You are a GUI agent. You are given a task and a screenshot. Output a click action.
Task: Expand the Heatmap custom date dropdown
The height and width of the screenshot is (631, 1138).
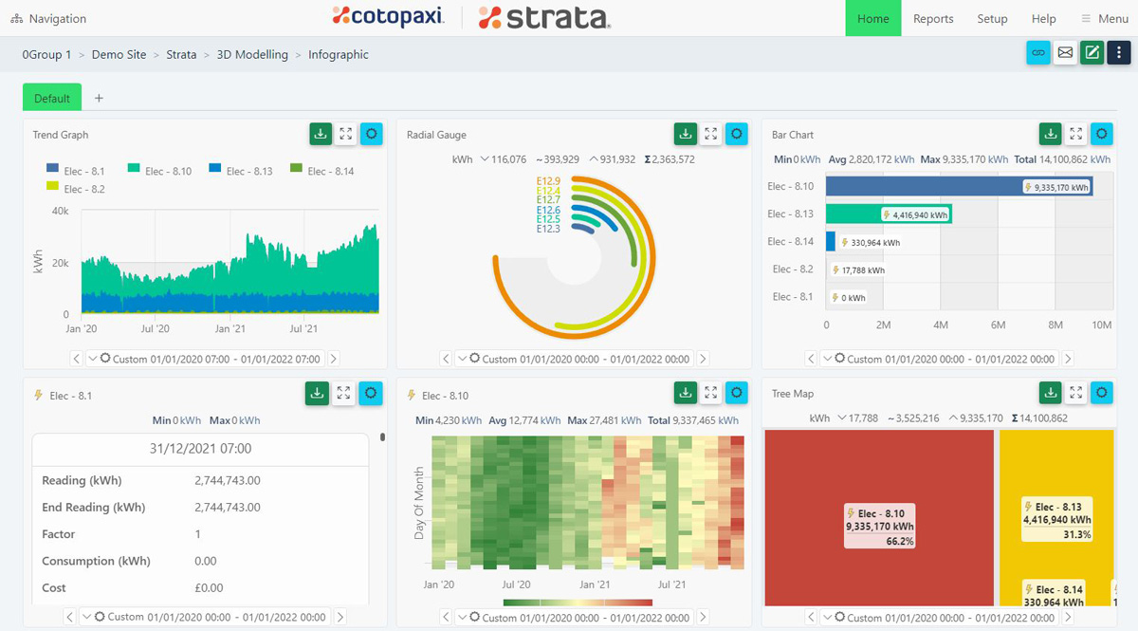[x=462, y=617]
